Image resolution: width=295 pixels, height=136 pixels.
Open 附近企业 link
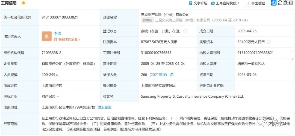105,107
